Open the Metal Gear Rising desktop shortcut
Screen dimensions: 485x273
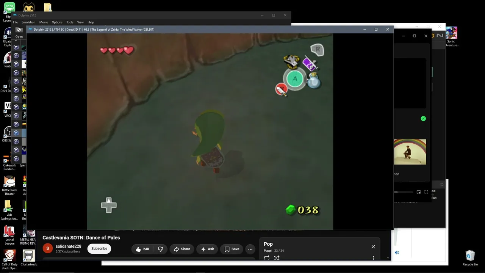[28, 235]
